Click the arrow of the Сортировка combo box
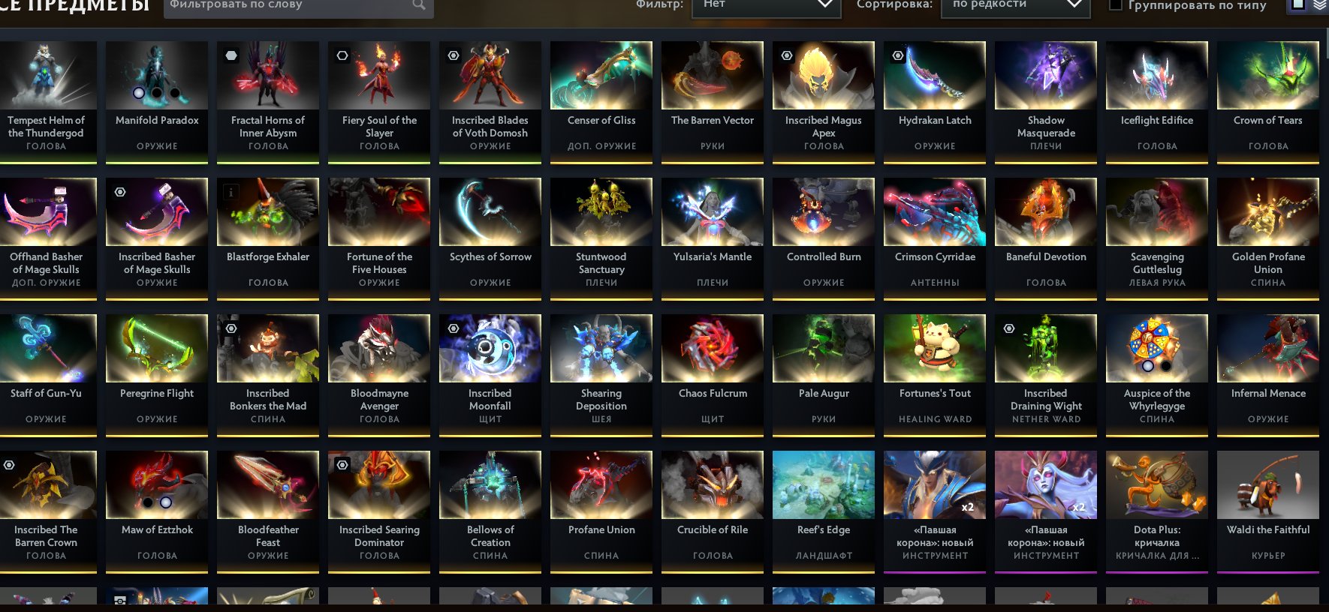This screenshot has height=612, width=1329. (x=1074, y=4)
